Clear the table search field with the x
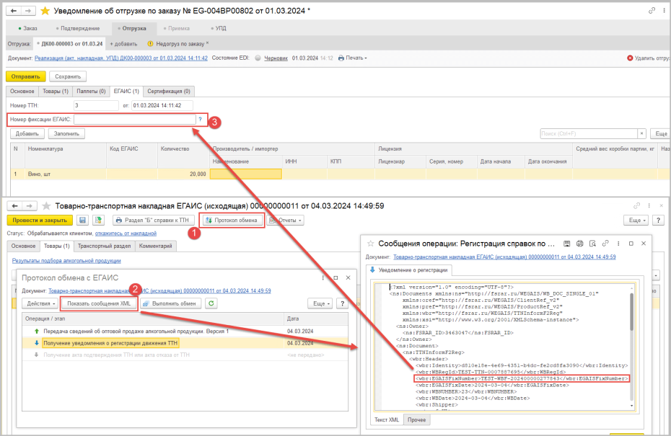The image size is (671, 436). pos(641,134)
